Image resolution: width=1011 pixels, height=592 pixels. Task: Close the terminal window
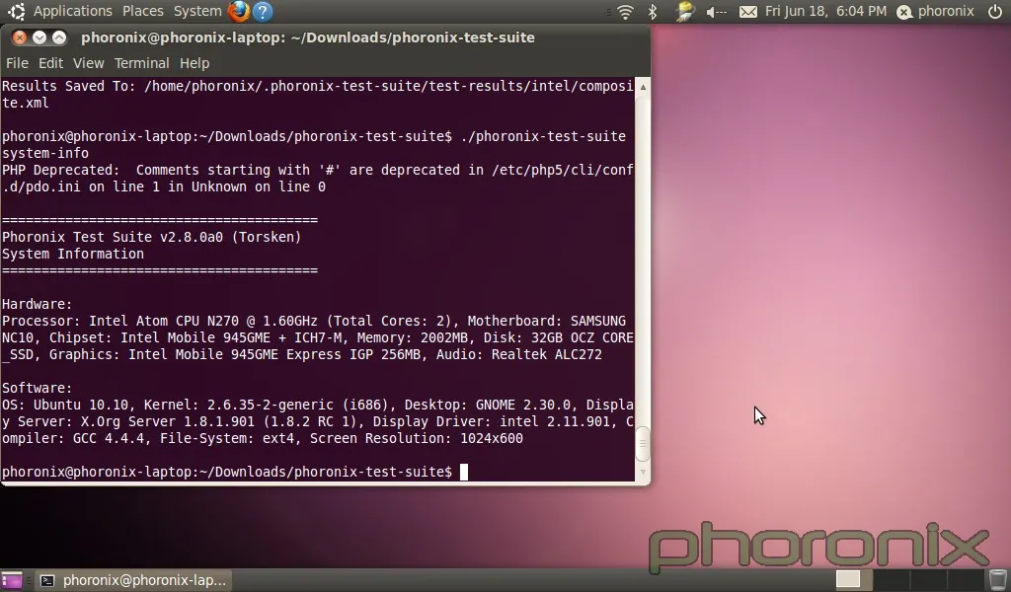pos(20,37)
